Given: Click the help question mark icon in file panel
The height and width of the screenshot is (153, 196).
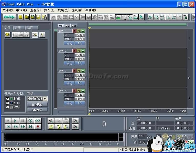Looking at the screenshot, I should [x=42, y=35].
